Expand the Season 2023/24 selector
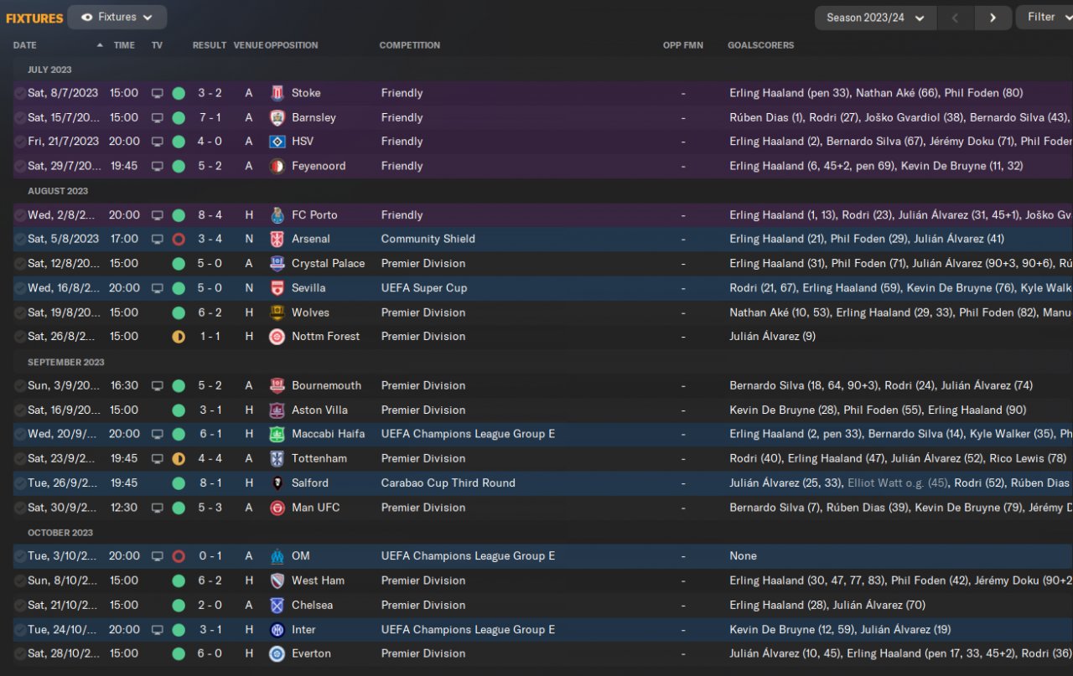This screenshot has width=1073, height=676. click(x=875, y=18)
